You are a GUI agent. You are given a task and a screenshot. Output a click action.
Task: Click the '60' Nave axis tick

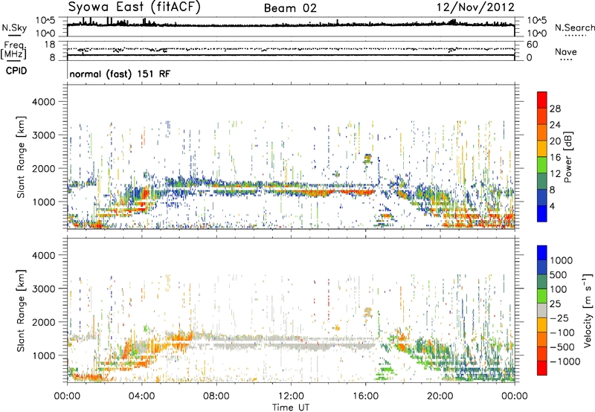[532, 45]
